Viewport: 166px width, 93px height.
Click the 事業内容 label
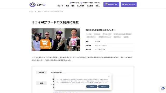[88, 49]
